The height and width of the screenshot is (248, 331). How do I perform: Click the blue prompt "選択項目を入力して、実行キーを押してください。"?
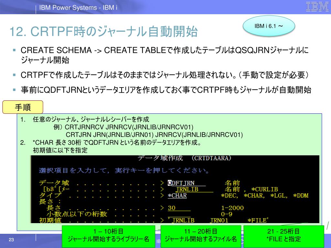point(124,170)
